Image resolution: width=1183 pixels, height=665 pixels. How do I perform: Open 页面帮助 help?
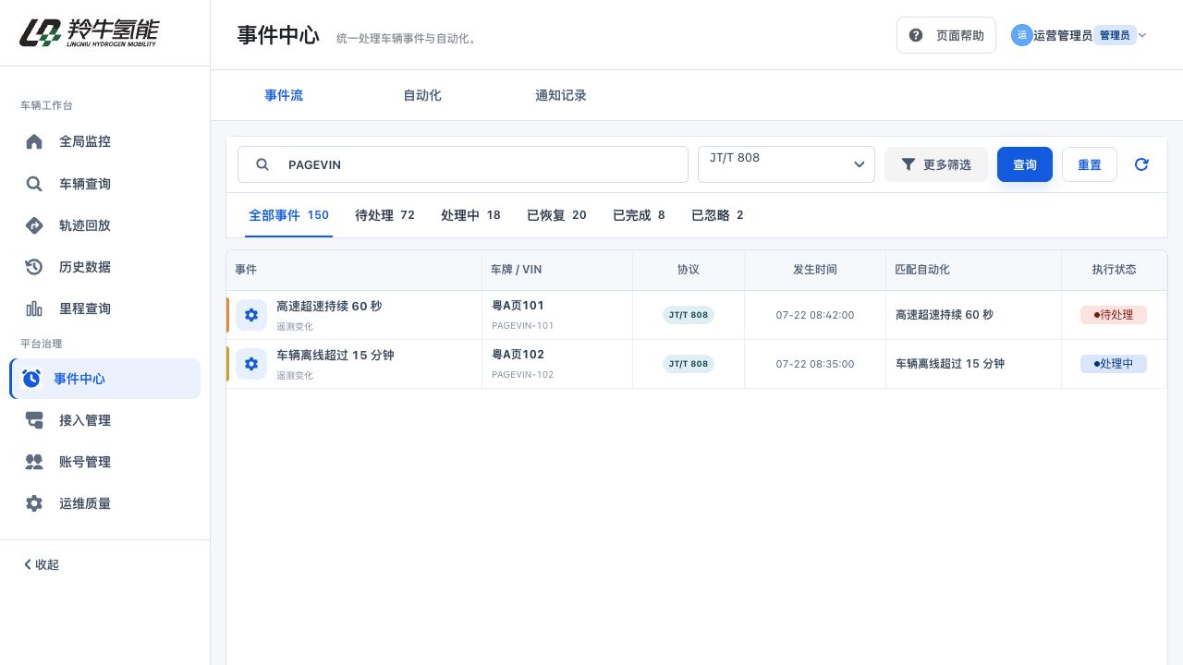(x=946, y=35)
